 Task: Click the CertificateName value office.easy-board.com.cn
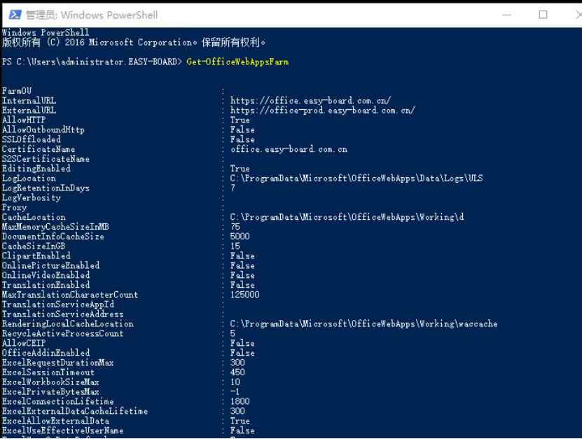[289, 149]
